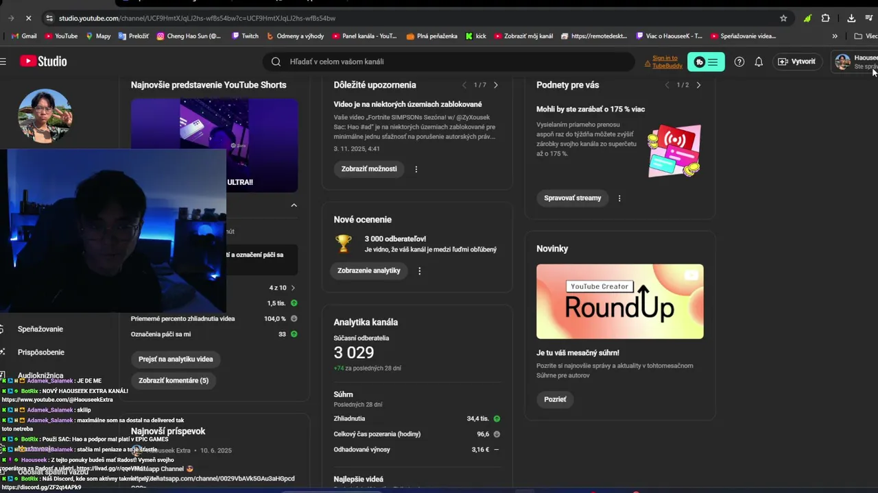Screen dimensions: 878x493
Task: Click the Priemerné percento zhliadnutia videa row
Action: tap(214, 318)
